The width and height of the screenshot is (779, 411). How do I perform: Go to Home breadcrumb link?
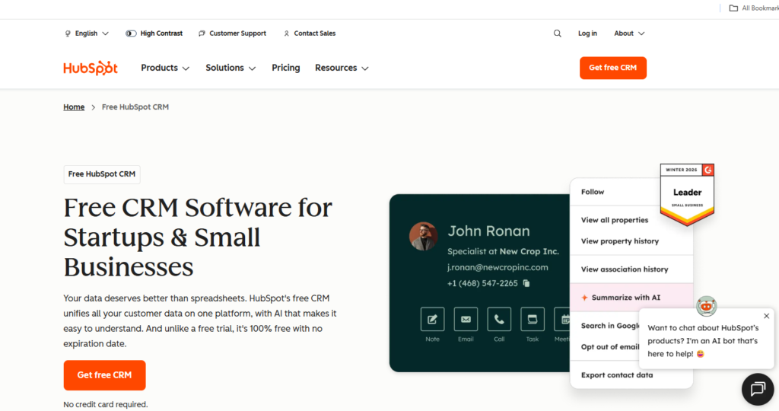click(x=74, y=107)
